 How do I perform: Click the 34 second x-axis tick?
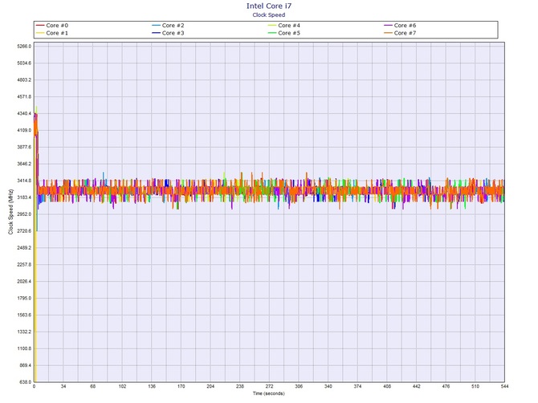(x=63, y=386)
